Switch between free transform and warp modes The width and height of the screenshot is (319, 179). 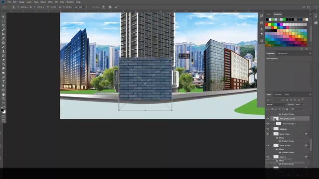[103, 7]
